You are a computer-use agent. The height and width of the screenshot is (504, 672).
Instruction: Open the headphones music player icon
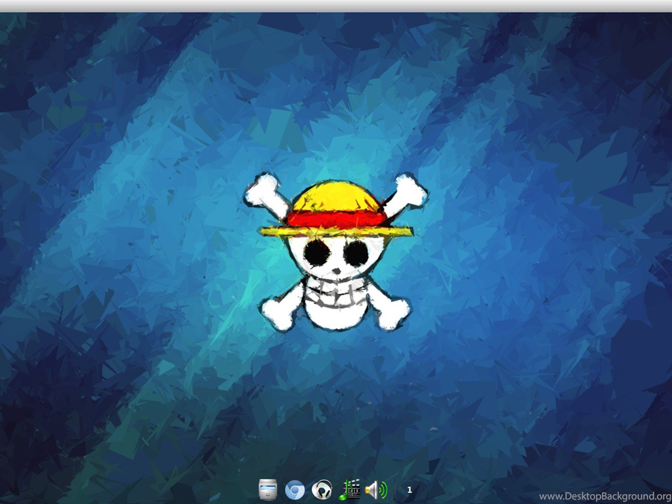(x=322, y=490)
